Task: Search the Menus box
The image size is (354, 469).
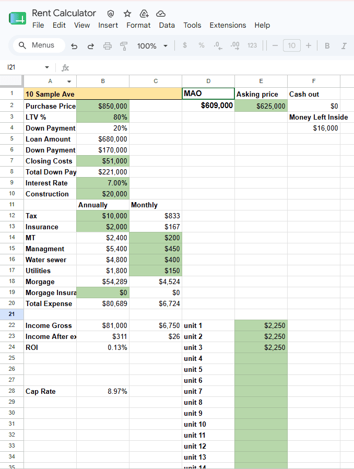Action: click(x=39, y=45)
